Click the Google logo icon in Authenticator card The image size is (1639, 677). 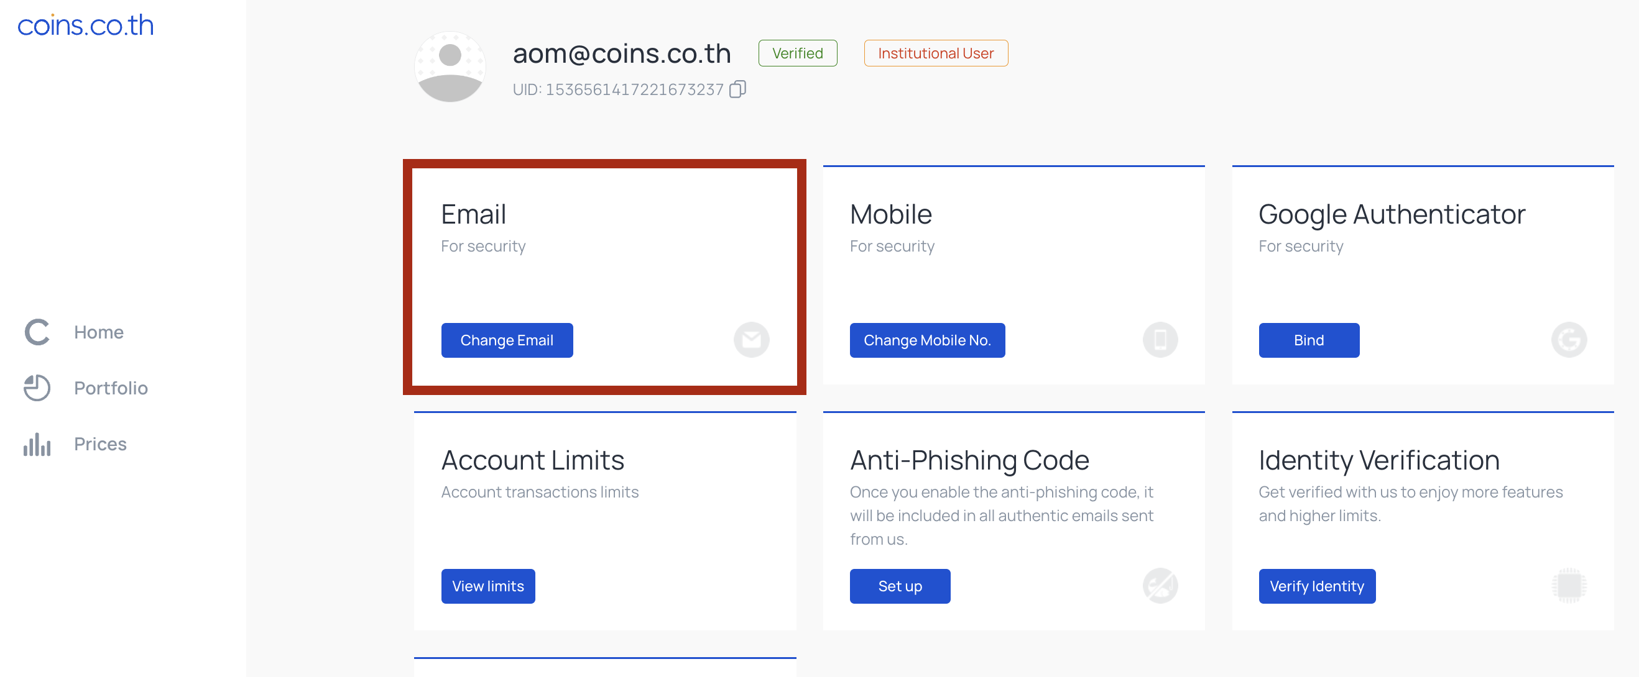pos(1569,340)
